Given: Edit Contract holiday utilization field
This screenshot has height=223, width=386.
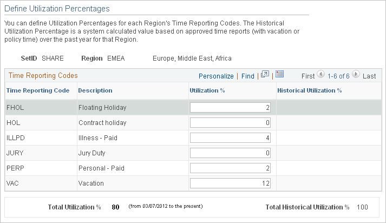Looking at the screenshot, I should pos(231,123).
